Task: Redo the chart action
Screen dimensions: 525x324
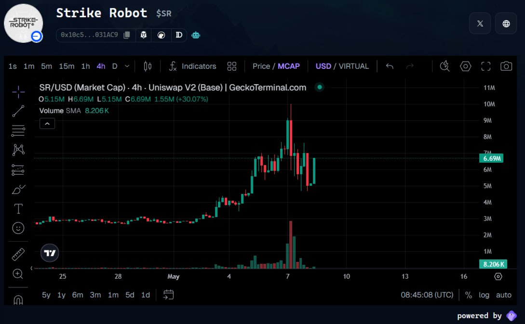Action: pyautogui.click(x=409, y=66)
